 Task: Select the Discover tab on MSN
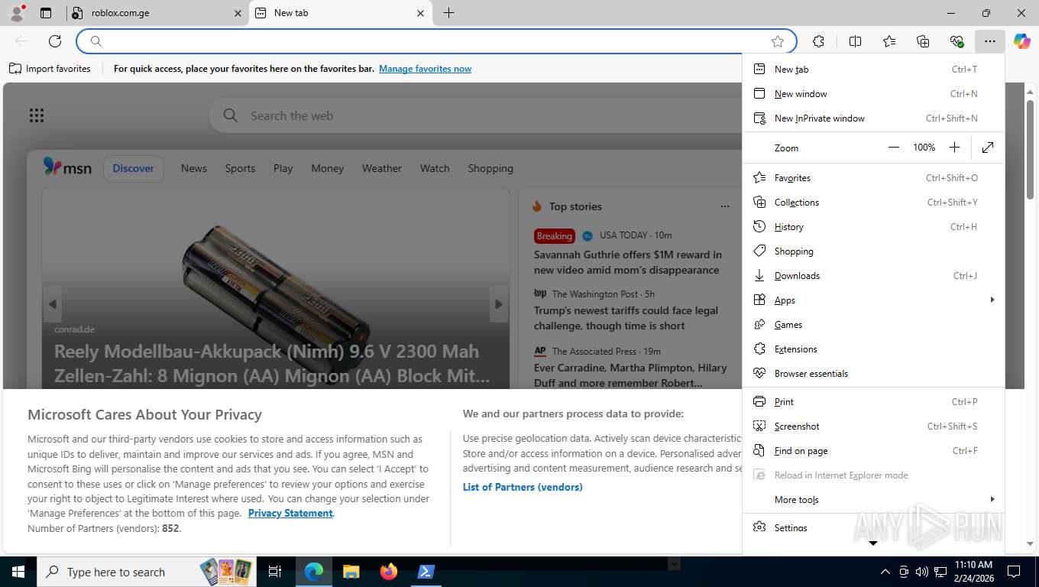coord(134,168)
